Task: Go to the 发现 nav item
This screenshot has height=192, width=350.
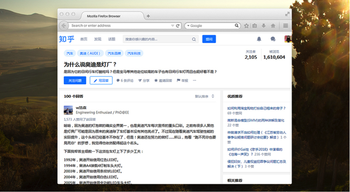Action: (98, 39)
